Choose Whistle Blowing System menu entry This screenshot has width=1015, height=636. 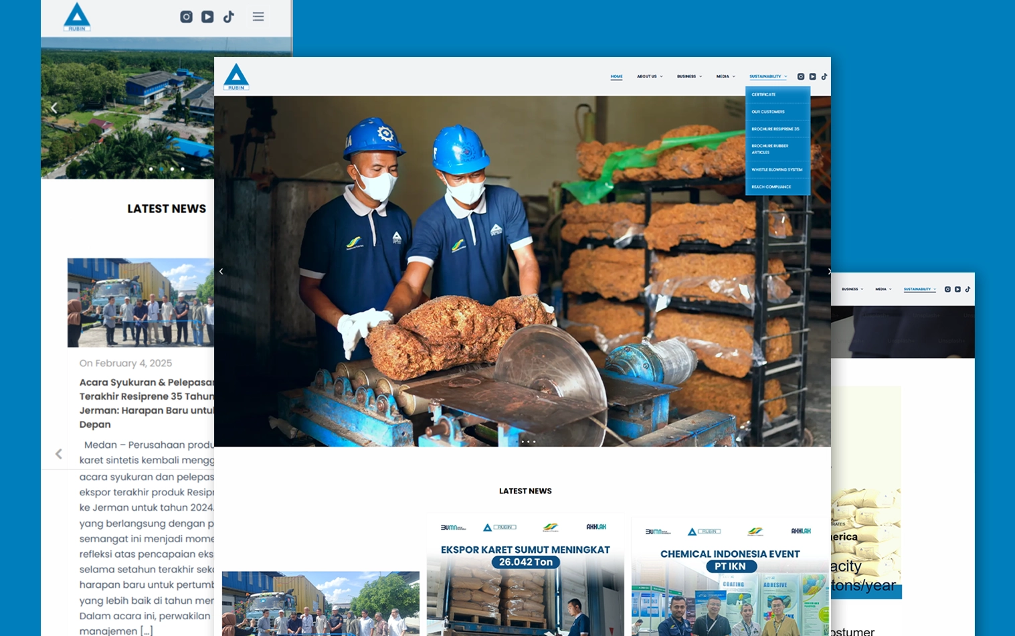776,169
